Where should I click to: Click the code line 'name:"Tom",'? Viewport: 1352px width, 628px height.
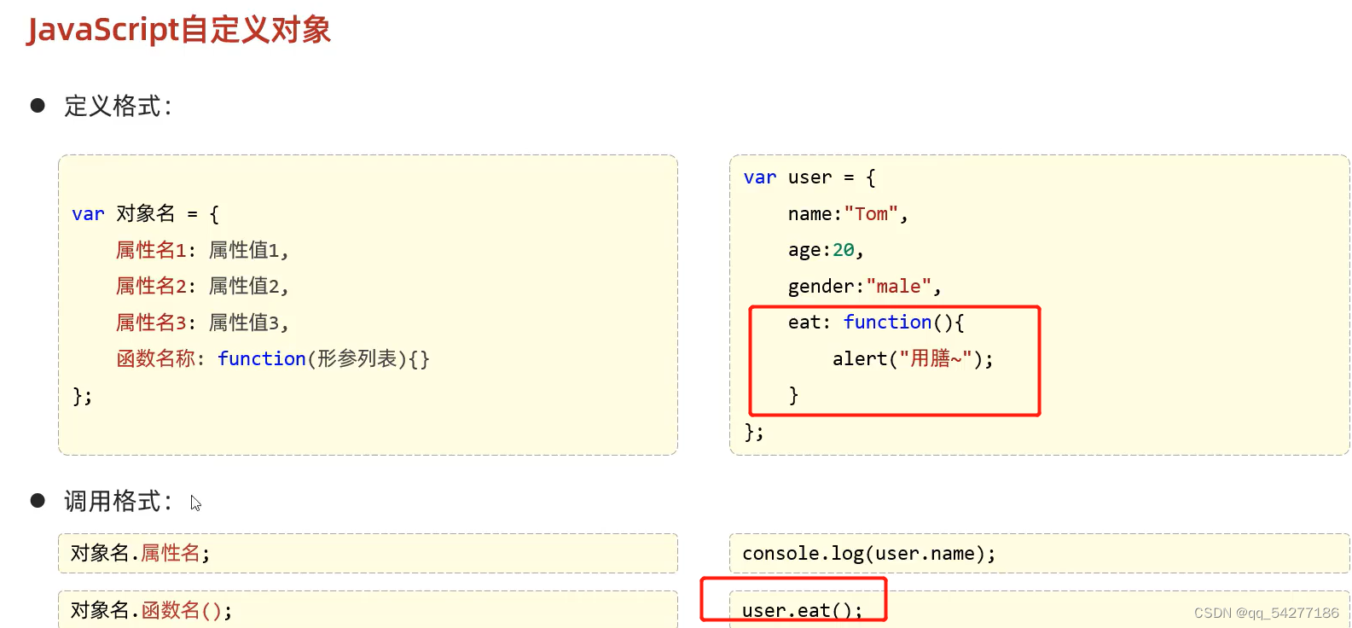pyautogui.click(x=848, y=214)
